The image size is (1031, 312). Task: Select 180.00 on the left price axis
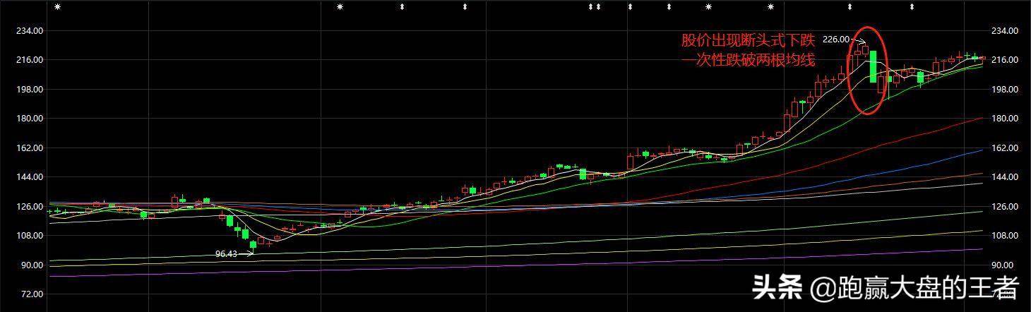pos(30,119)
